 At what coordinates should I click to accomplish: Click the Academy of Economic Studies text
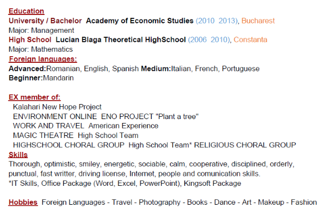coord(139,21)
